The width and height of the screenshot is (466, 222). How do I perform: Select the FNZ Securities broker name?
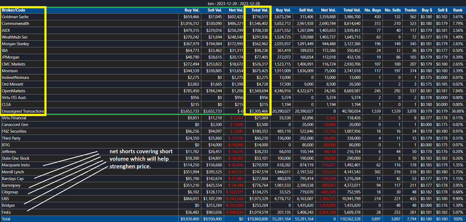pos(14,131)
